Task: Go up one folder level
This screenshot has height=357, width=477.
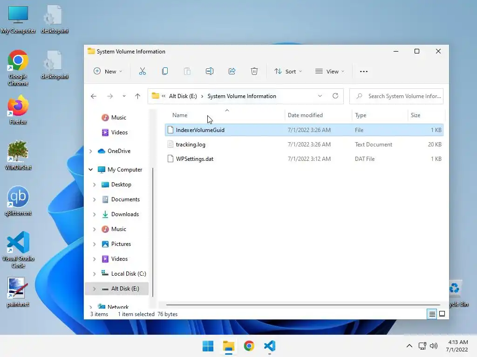Action: pyautogui.click(x=137, y=96)
